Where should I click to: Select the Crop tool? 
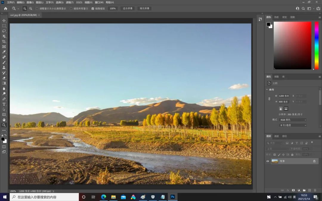pyautogui.click(x=4, y=41)
